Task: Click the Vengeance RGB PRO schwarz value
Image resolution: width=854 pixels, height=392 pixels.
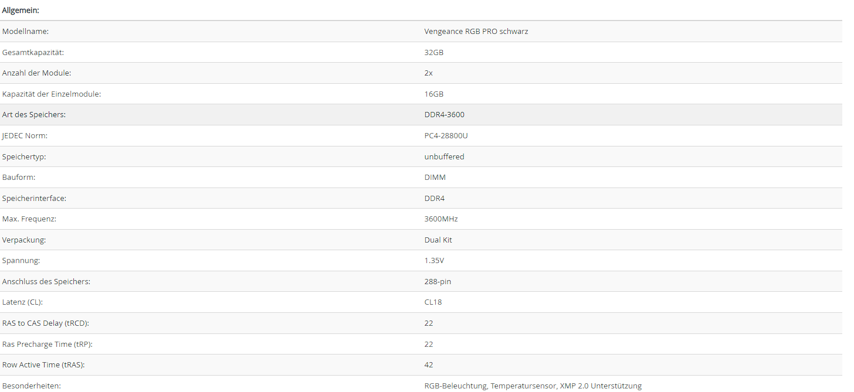Action: click(x=476, y=31)
